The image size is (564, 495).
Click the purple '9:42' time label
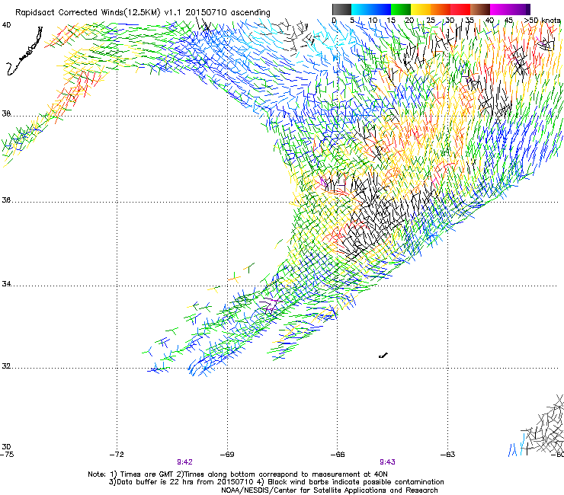(185, 462)
